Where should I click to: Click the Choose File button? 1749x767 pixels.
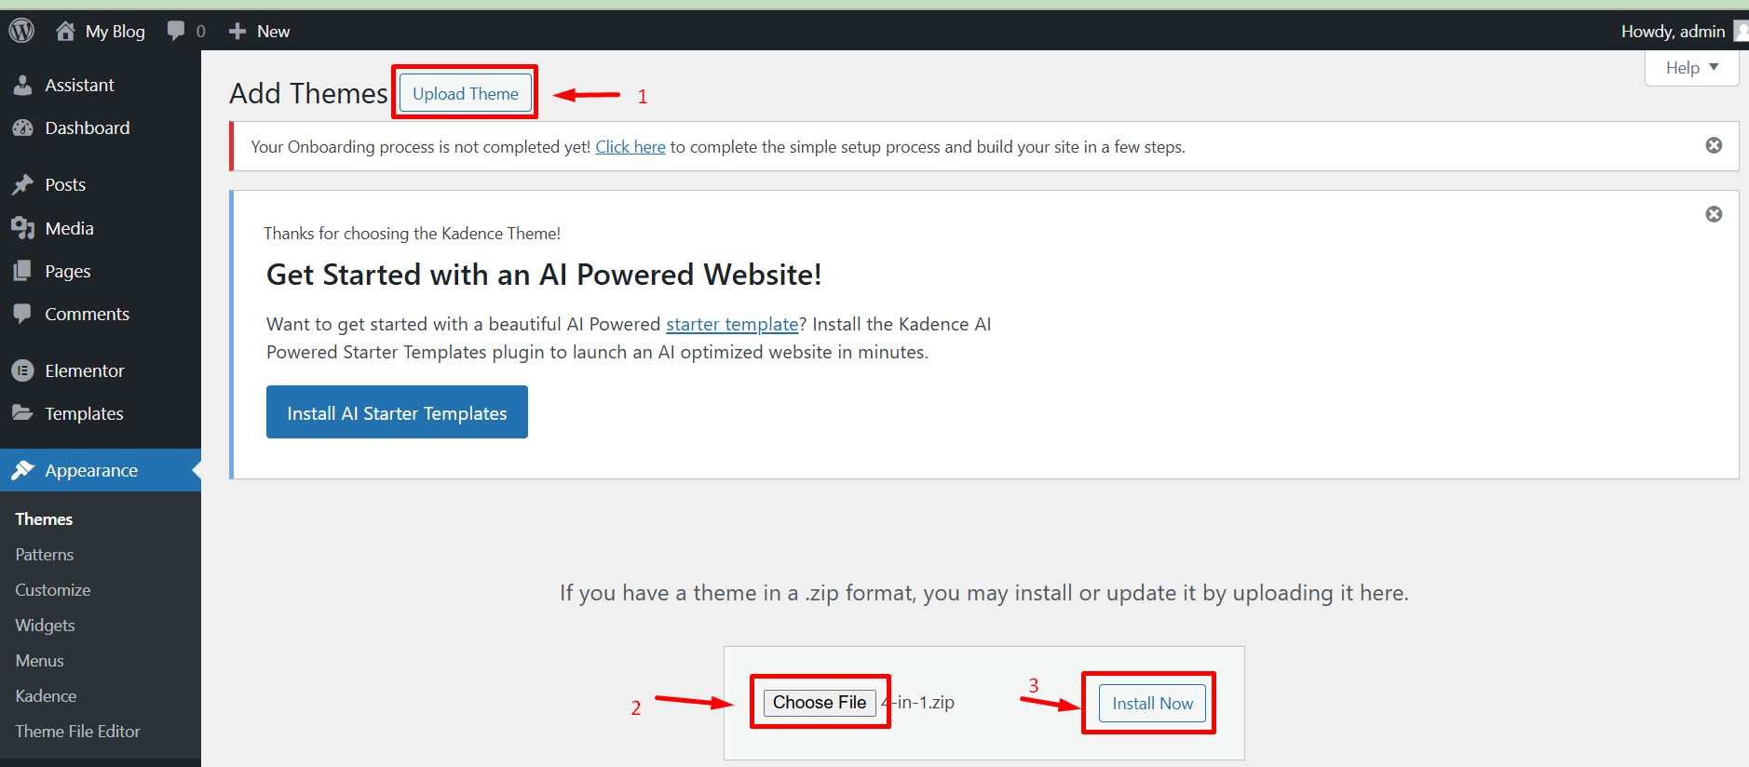tap(820, 703)
